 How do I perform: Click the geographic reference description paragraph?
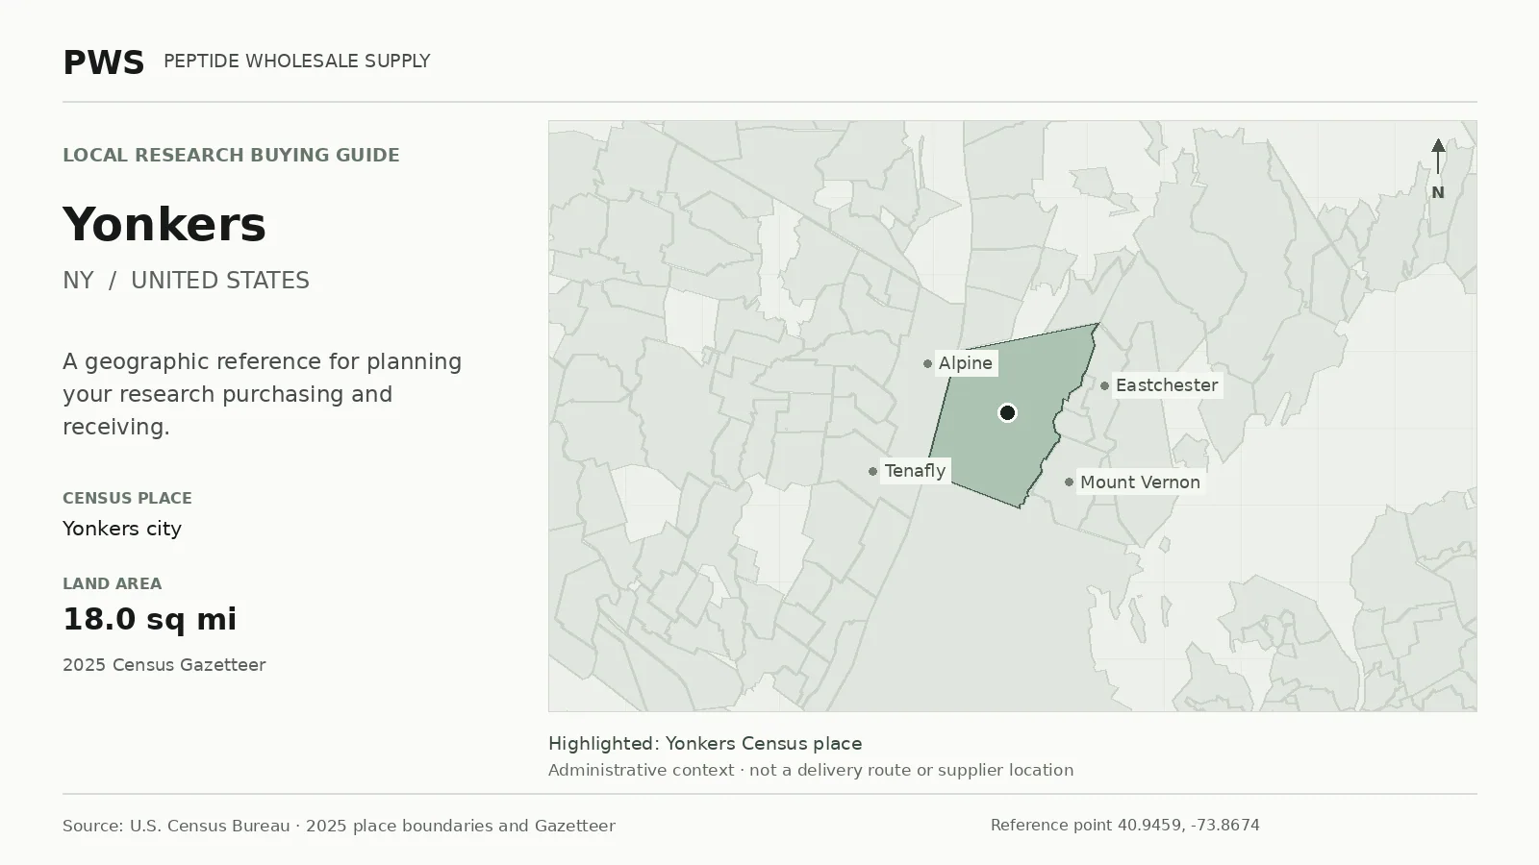coord(262,394)
